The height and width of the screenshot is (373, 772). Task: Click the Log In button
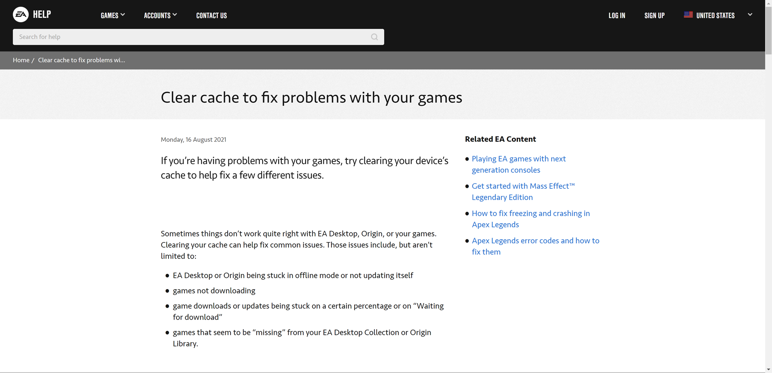coord(617,15)
